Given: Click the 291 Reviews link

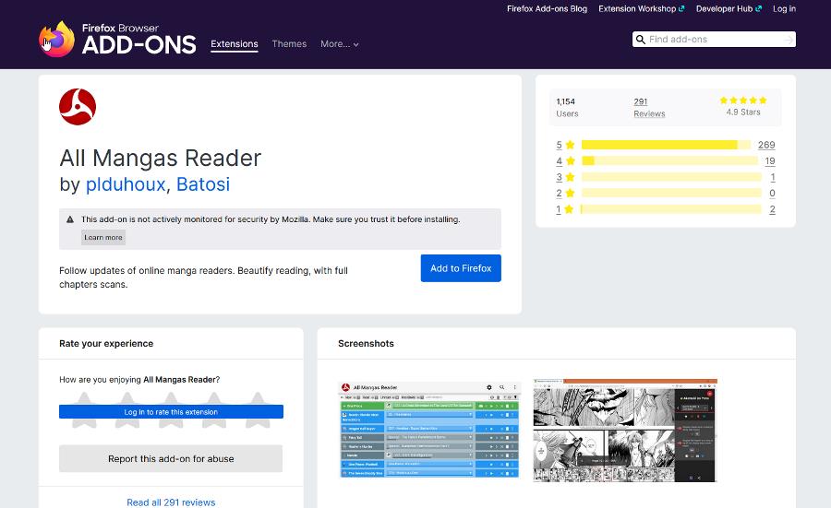Looking at the screenshot, I should point(649,108).
